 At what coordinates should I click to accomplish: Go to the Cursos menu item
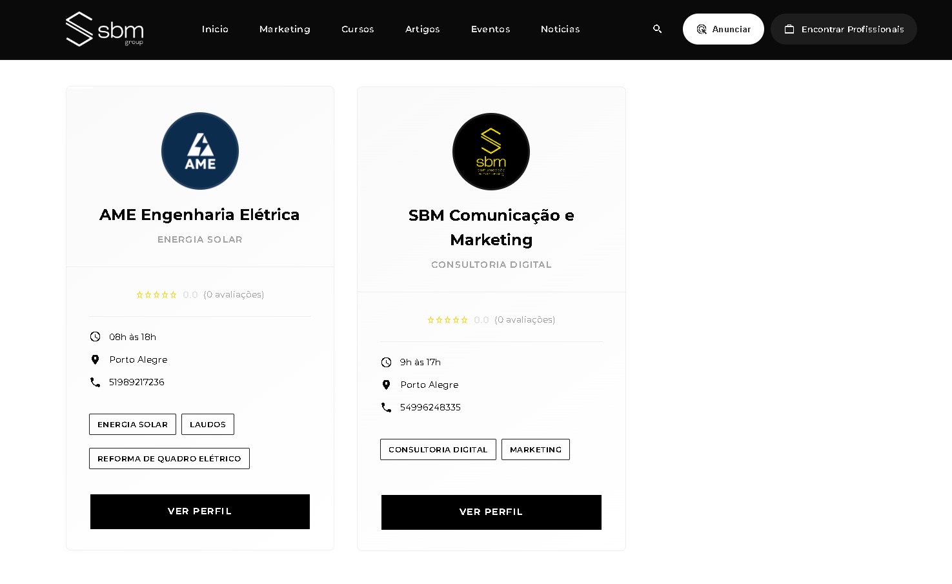click(x=358, y=29)
